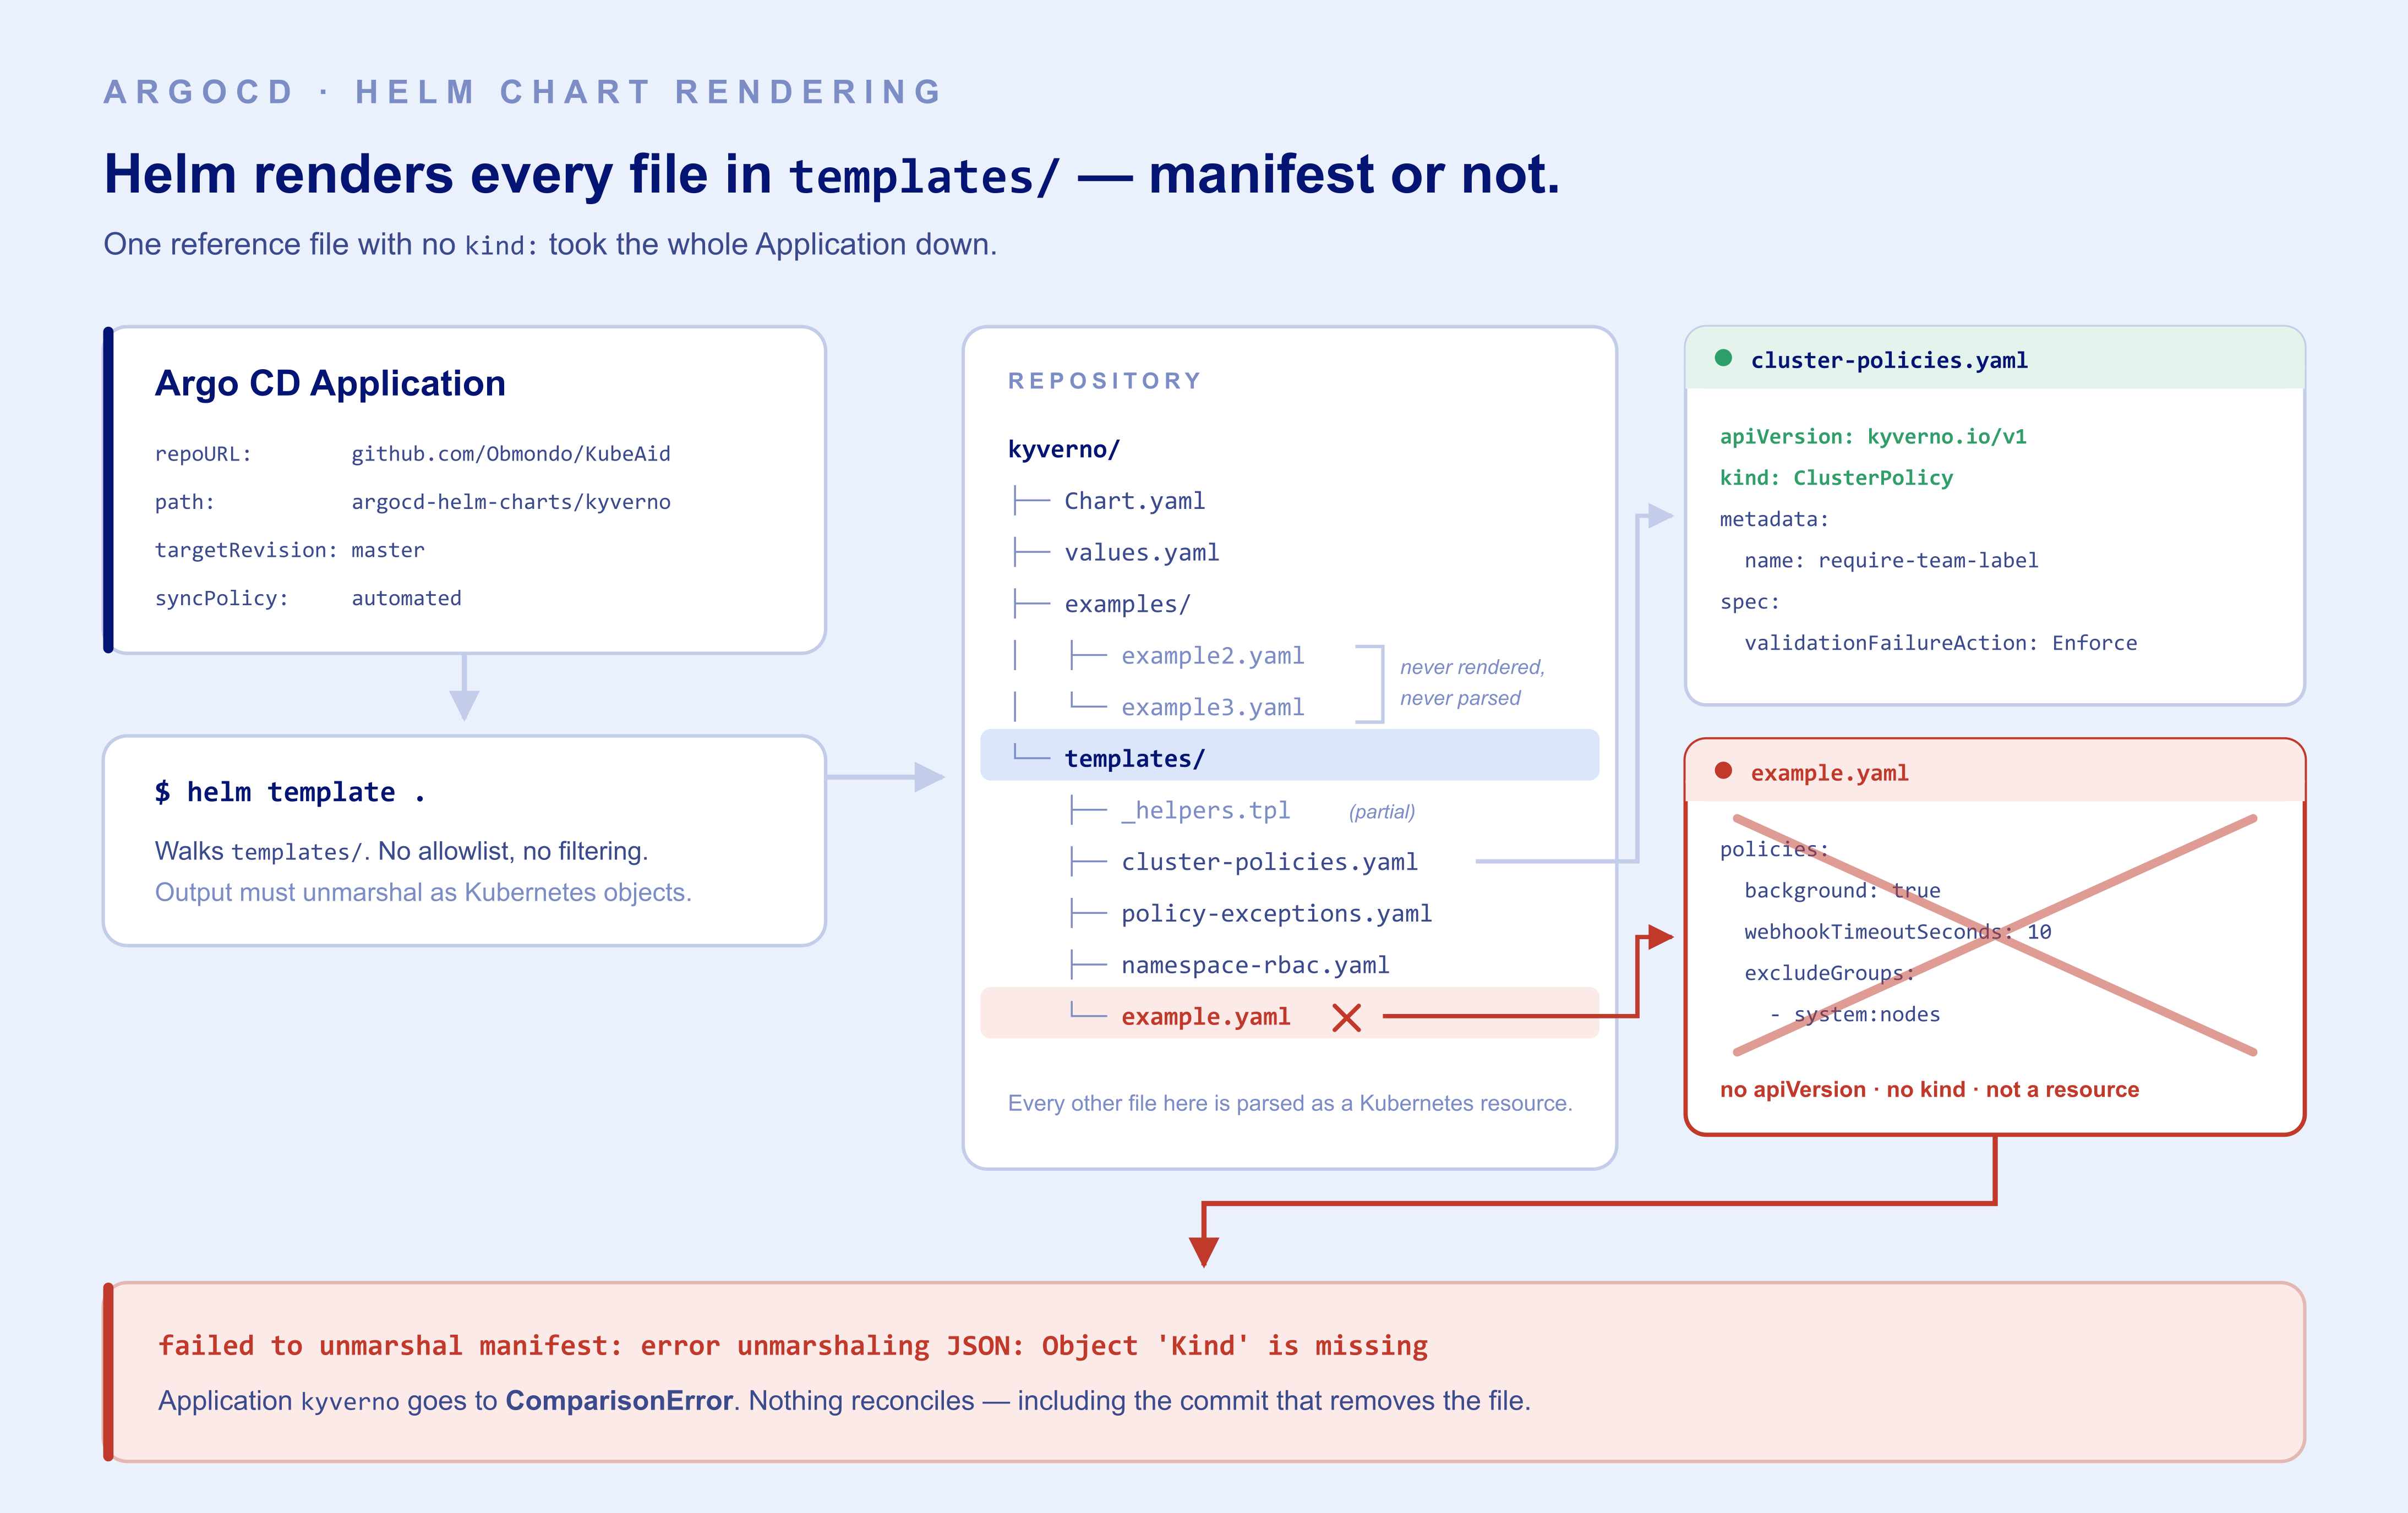Click red status dot beside example.yaml header
The image size is (2408, 1513).
click(1723, 770)
